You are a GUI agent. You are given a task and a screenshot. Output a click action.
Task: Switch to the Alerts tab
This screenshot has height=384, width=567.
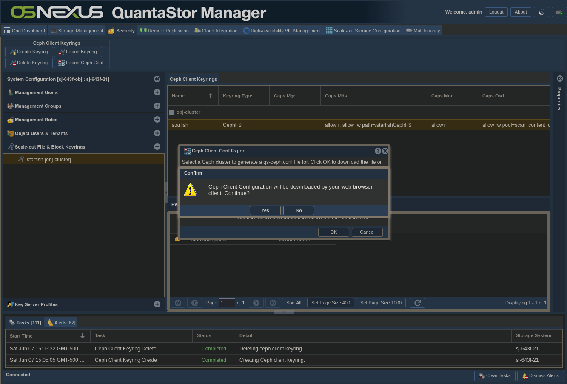pos(61,323)
